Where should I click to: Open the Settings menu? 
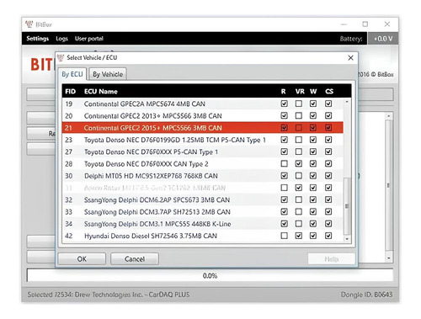click(x=38, y=39)
